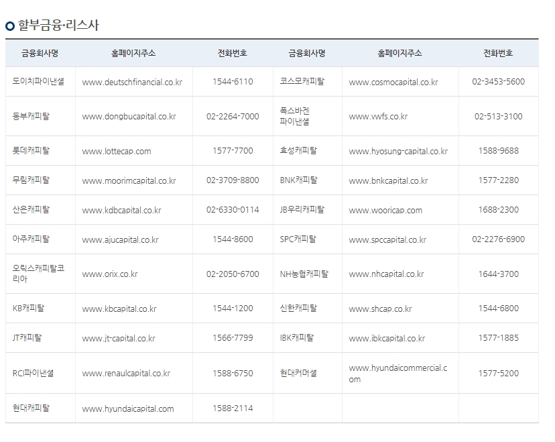This screenshot has height=442, width=555.
Task: Click phone number 02-2050-6700
Action: [x=233, y=274]
